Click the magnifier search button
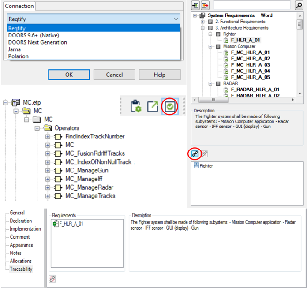The width and height of the screenshot is (307, 288). 299,5
